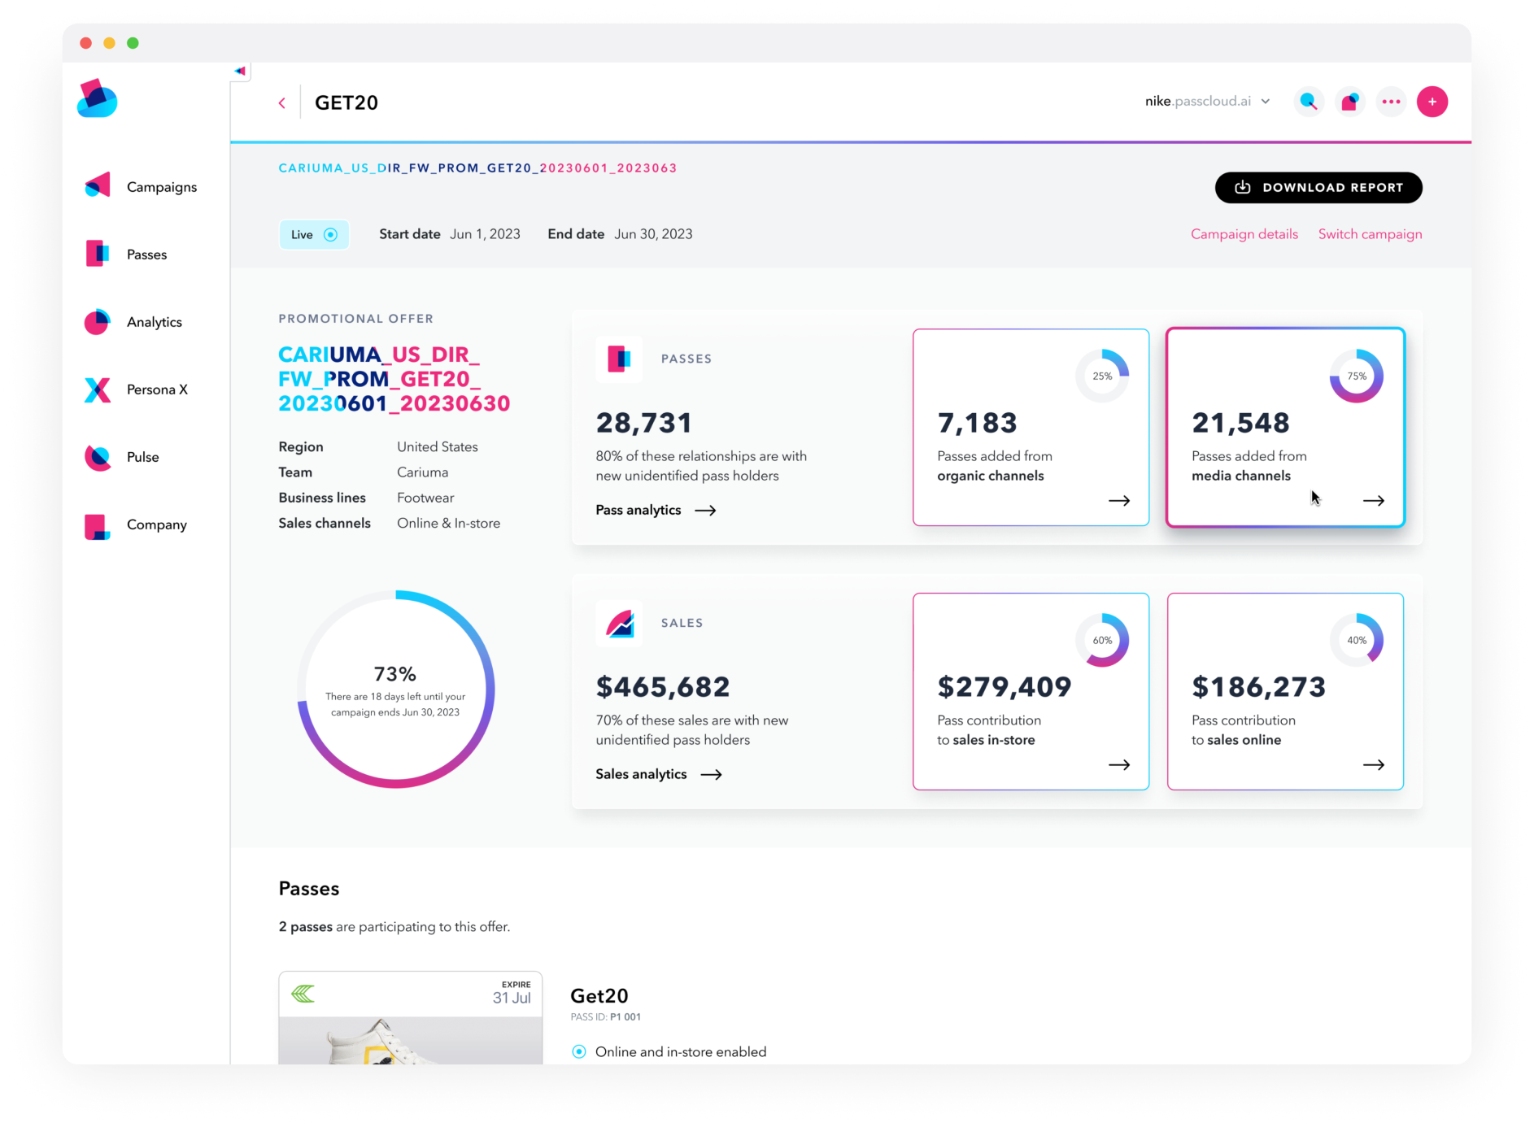The image size is (1534, 1127).
Task: Go to Persona X in sidebar
Action: (x=156, y=389)
